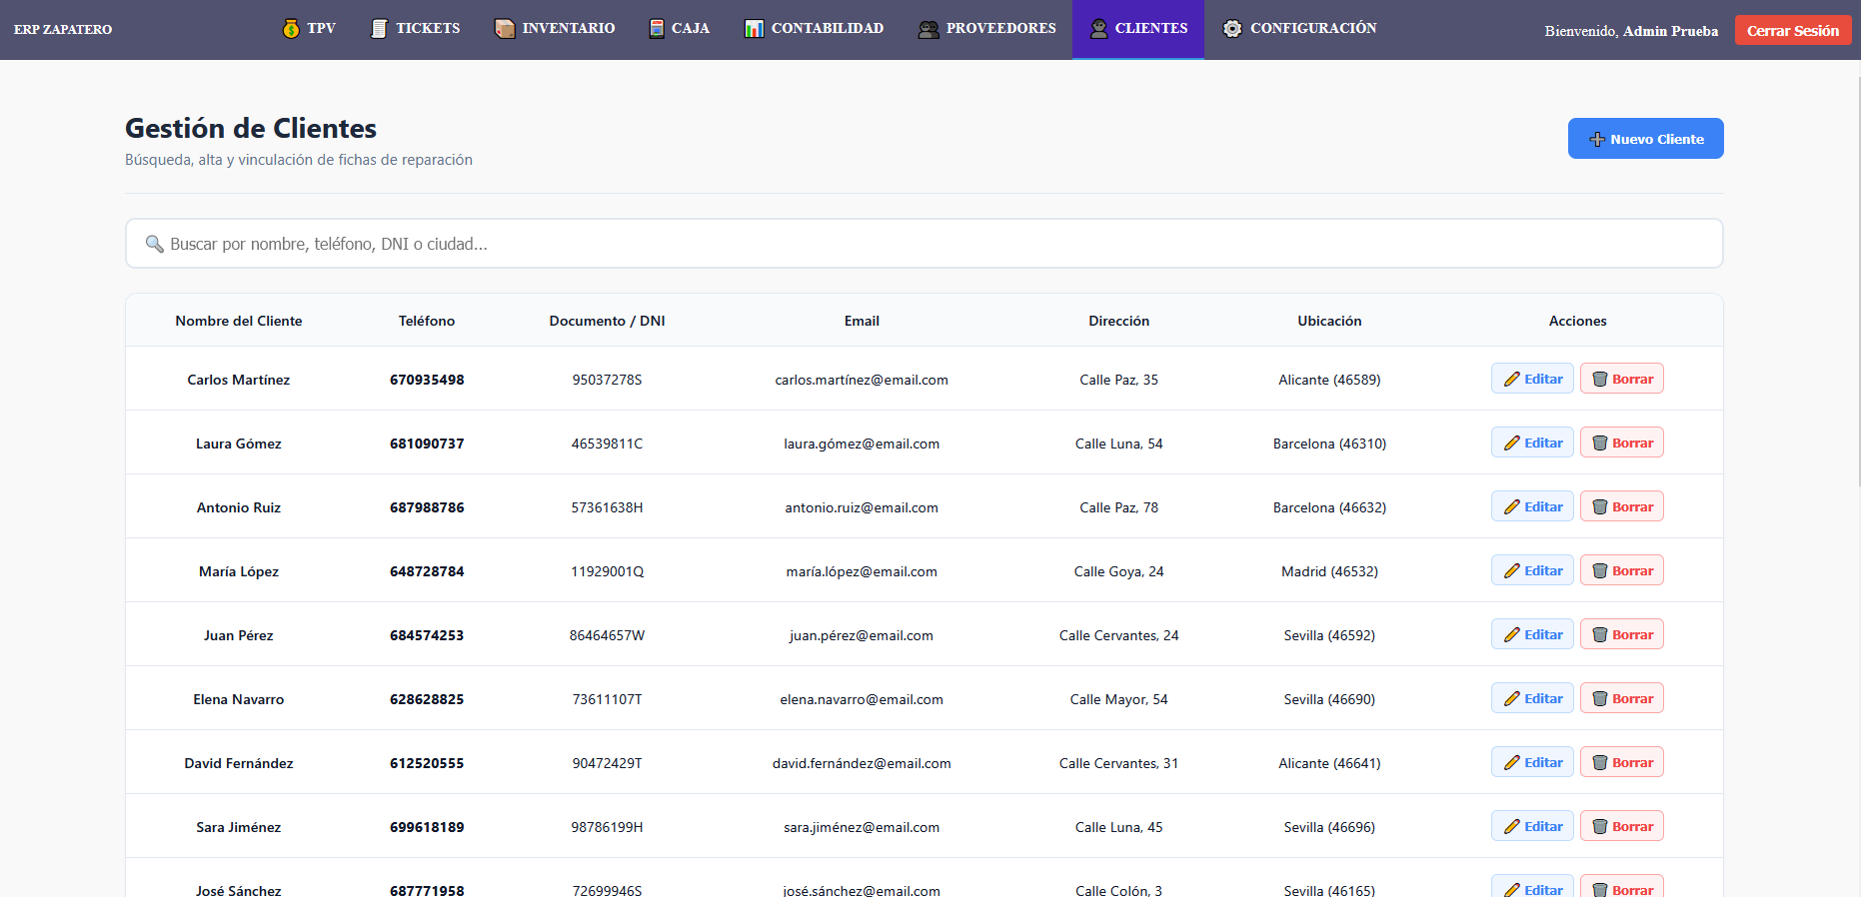Click the Configuración gear icon
Viewport: 1861px width, 897px height.
[x=1232, y=28]
